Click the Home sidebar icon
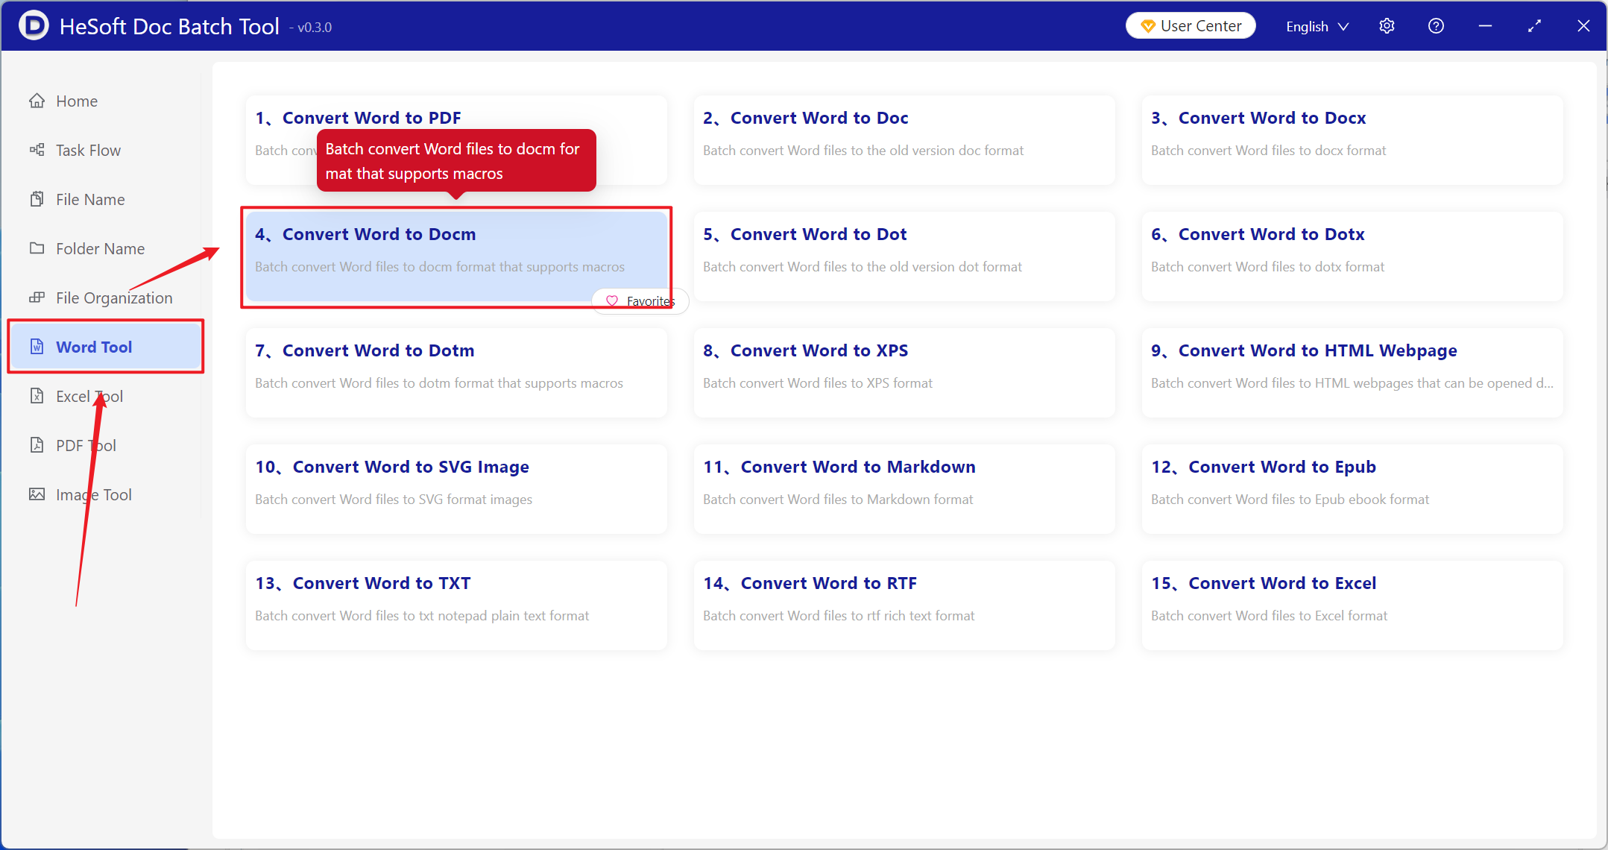Screen dimensions: 1608x850 click(x=37, y=101)
